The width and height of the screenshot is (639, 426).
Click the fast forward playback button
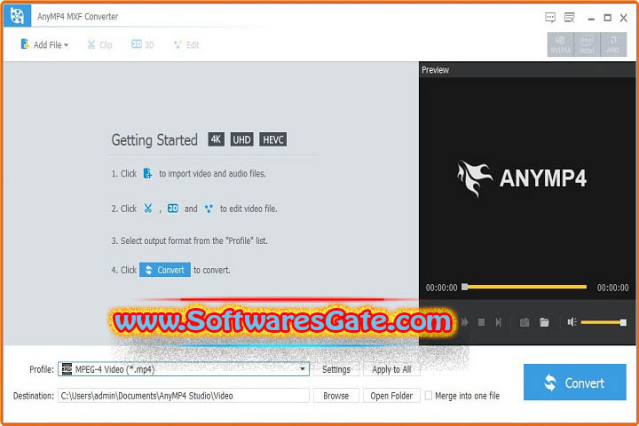point(464,322)
